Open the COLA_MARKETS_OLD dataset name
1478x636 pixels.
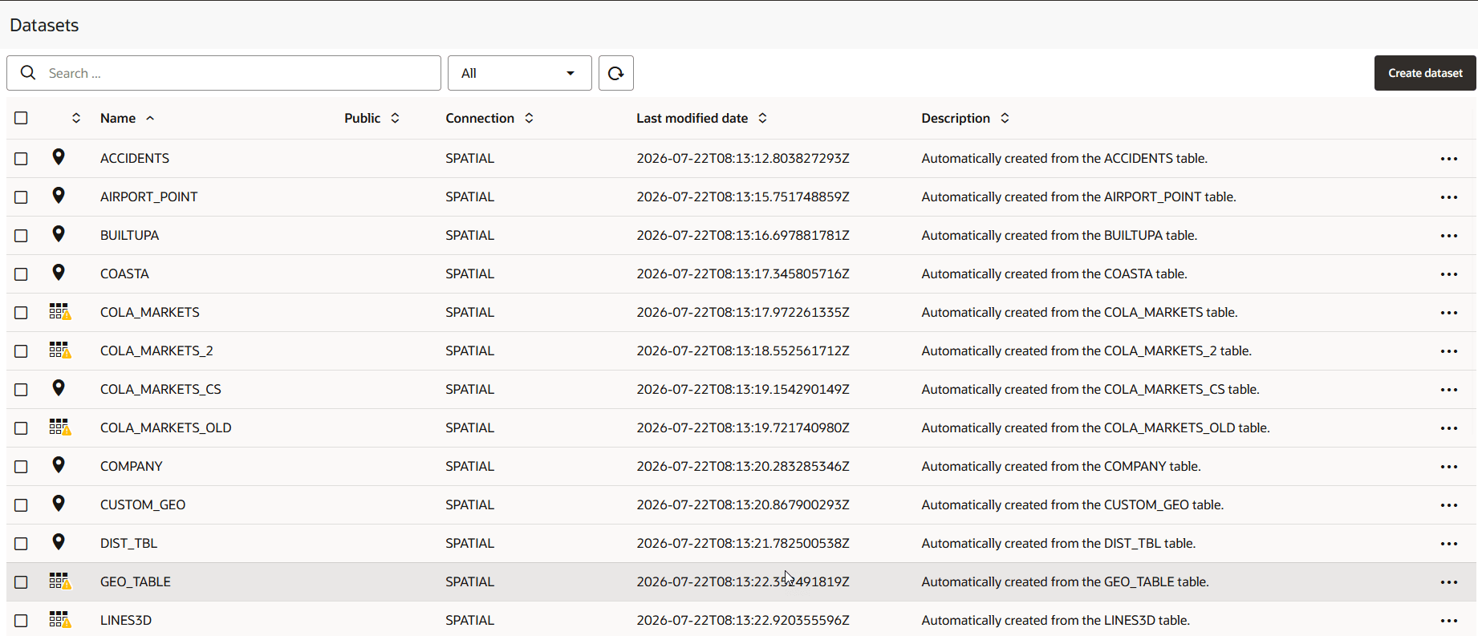(x=165, y=427)
